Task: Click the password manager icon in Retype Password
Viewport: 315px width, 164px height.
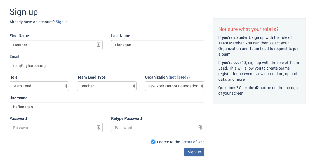Action: [200, 127]
